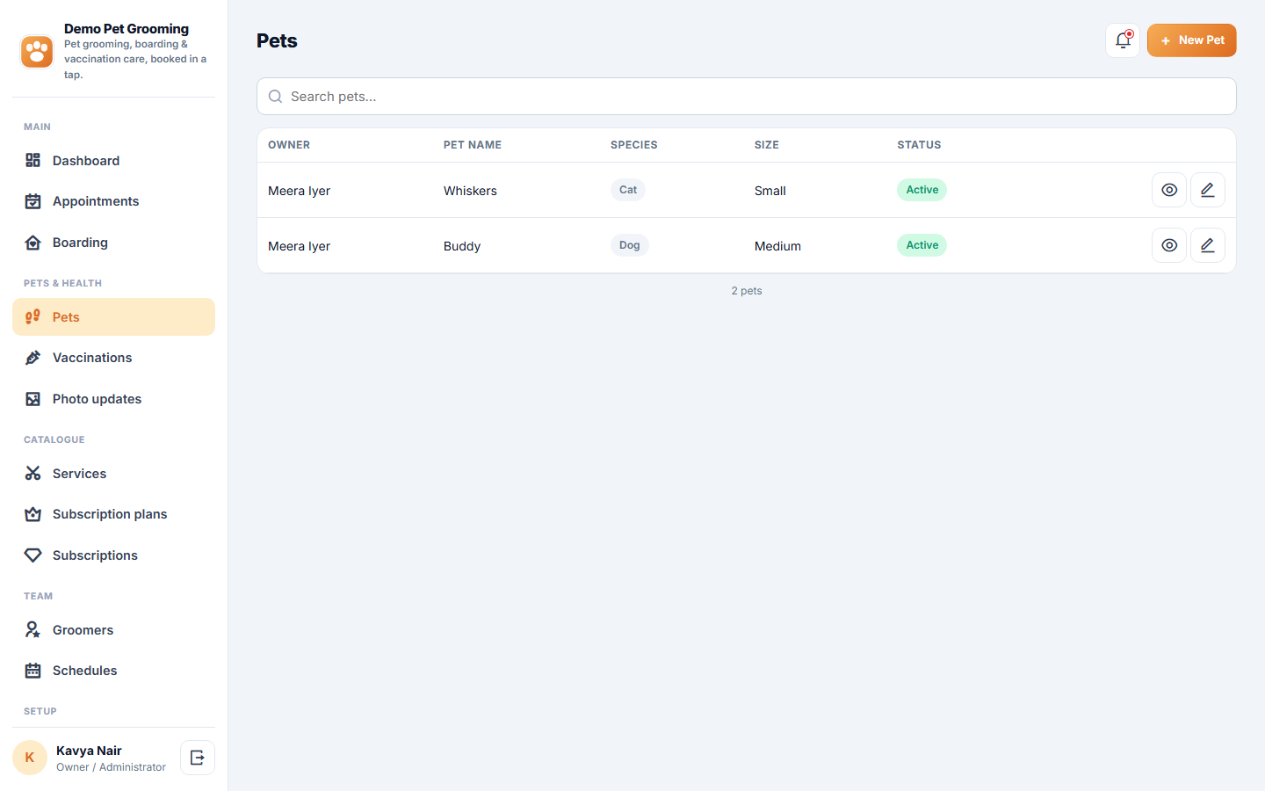The image size is (1265, 791).
Task: Click the Dog species badge
Action: 630,245
